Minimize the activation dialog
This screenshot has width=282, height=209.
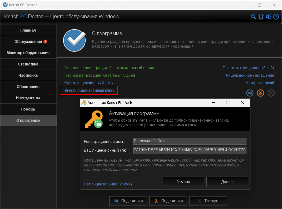(x=213, y=103)
